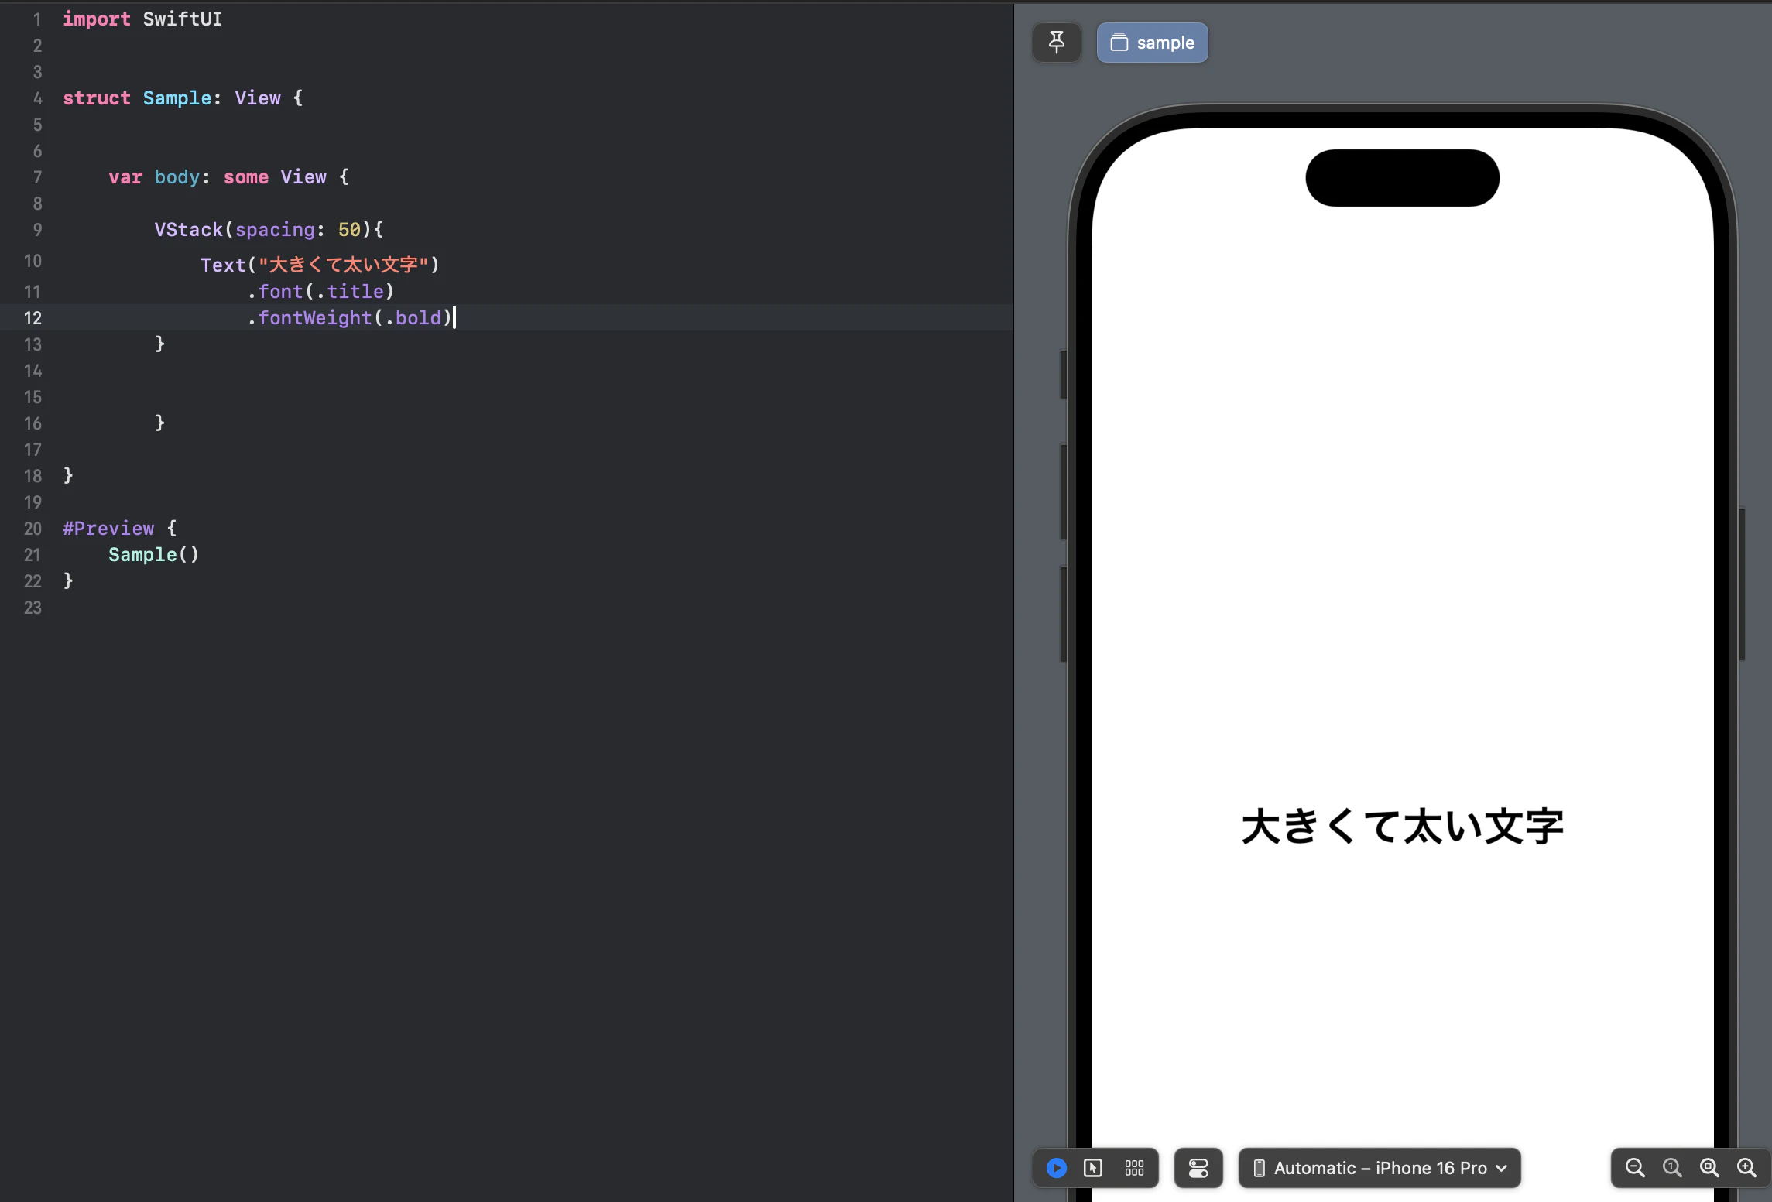
Task: Open preview variants mode
Action: (1133, 1168)
